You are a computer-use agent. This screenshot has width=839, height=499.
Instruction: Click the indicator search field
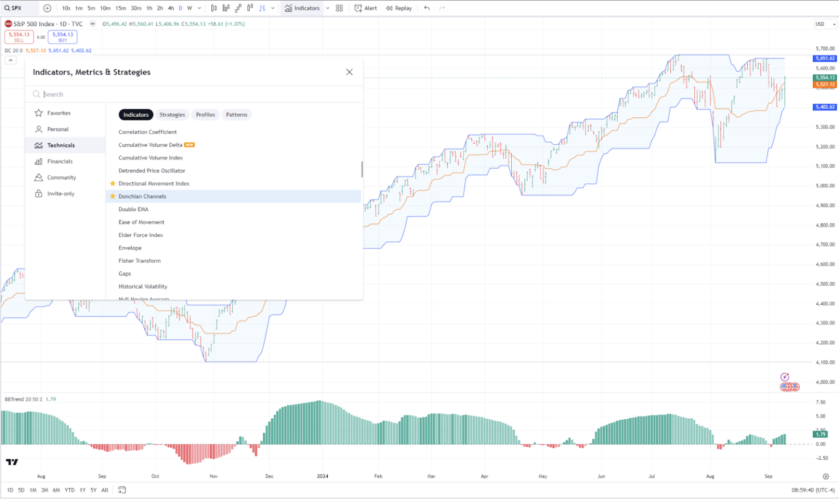197,94
